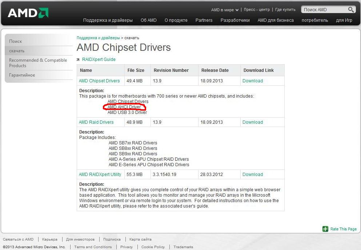Click the green Rate This Page plus icon
The width and height of the screenshot is (361, 250).
[325, 229]
